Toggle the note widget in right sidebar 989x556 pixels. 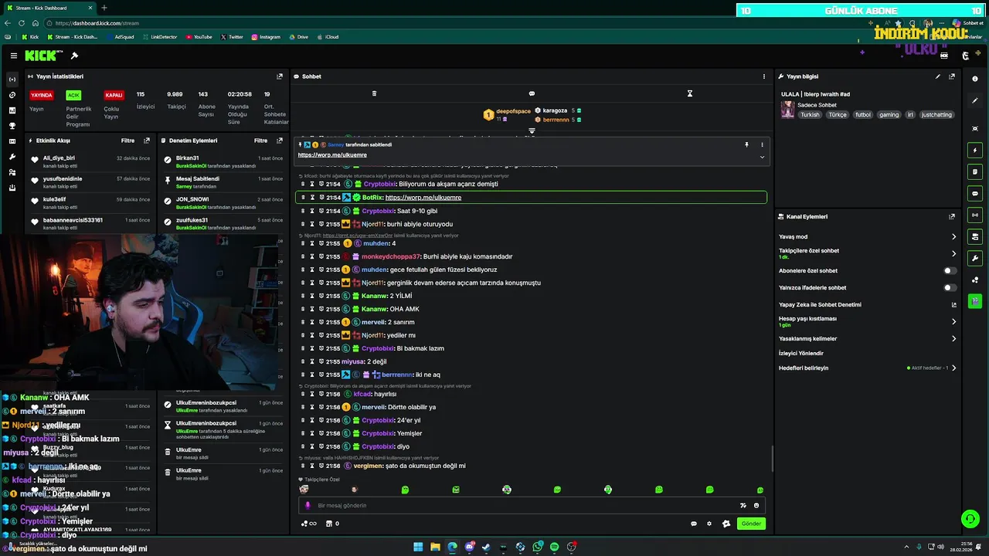pyautogui.click(x=975, y=171)
